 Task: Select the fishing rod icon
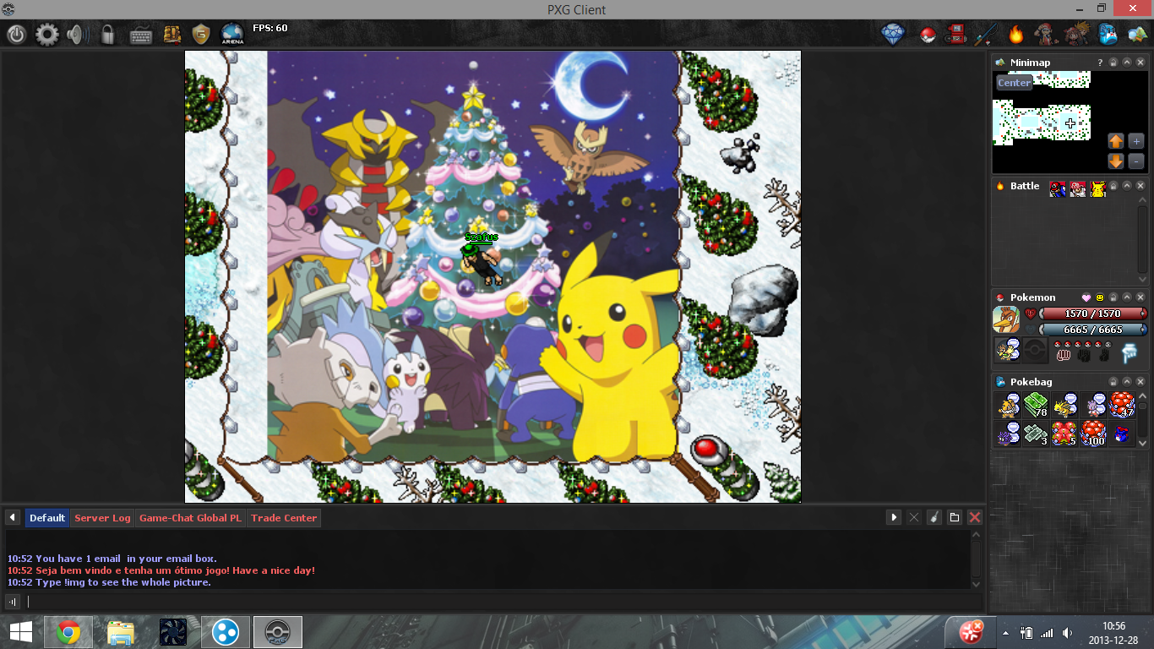point(986,35)
